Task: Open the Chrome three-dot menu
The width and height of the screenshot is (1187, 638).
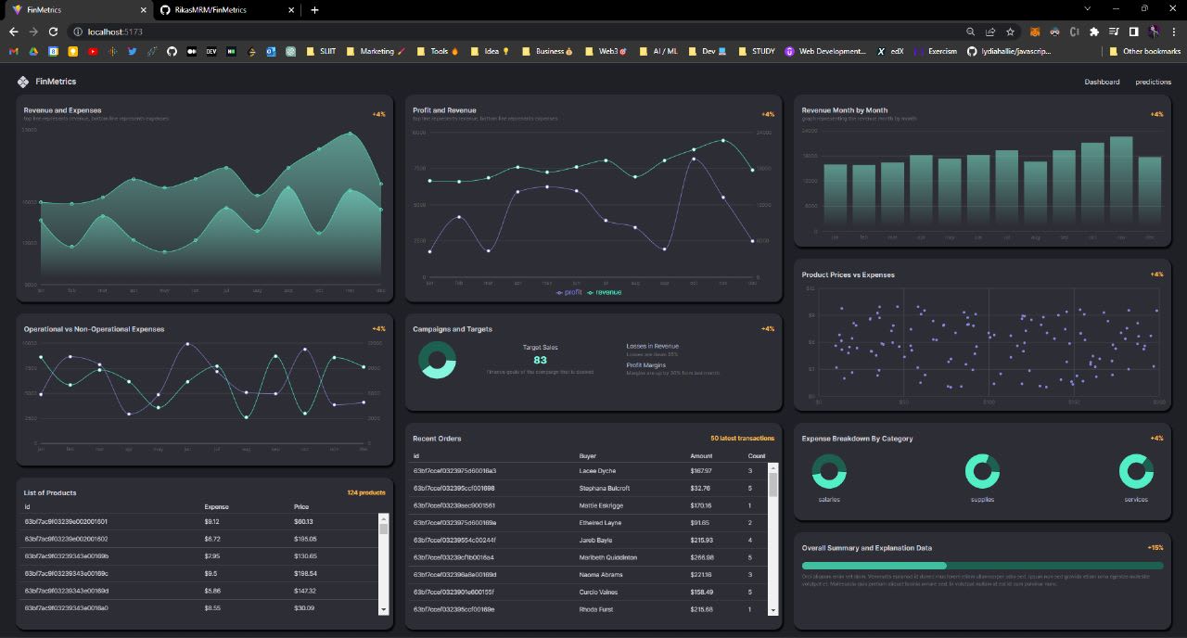Action: pos(1173,32)
